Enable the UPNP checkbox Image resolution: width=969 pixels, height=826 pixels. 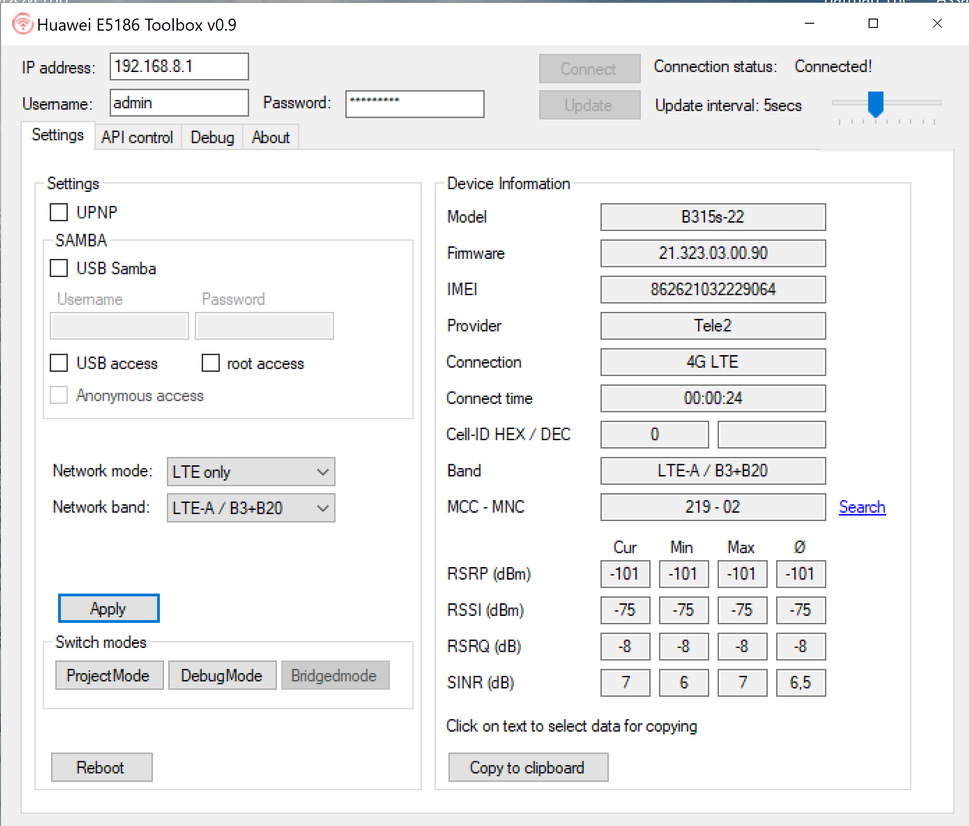(x=59, y=212)
